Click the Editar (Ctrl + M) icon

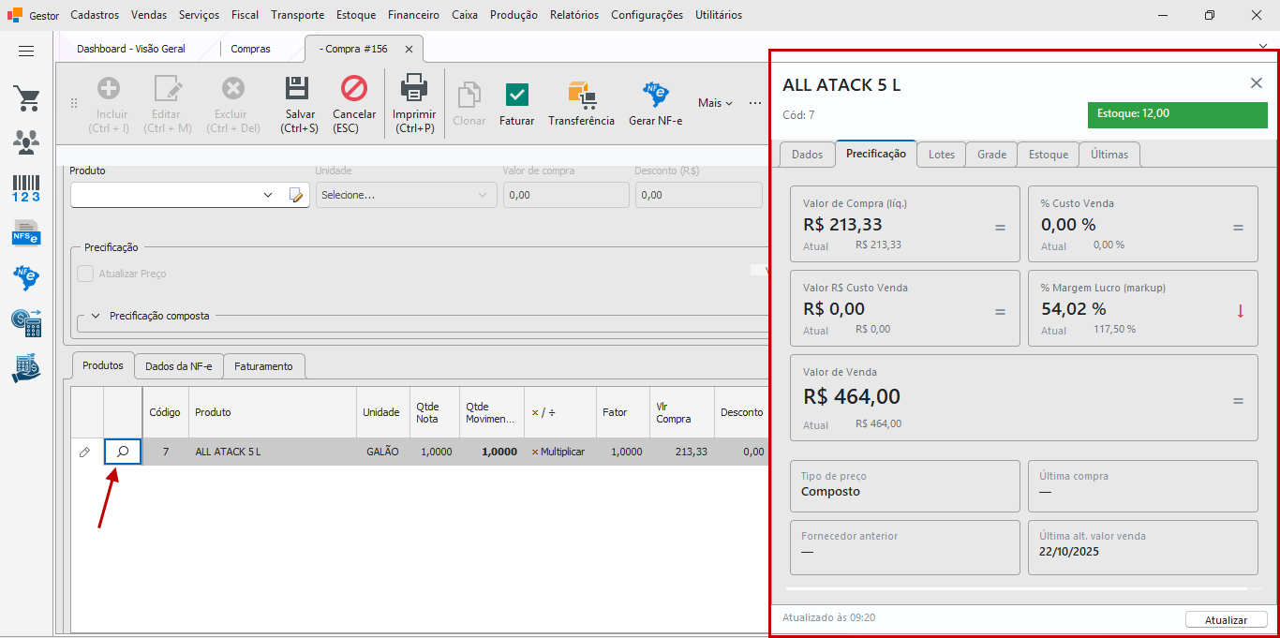(x=168, y=89)
